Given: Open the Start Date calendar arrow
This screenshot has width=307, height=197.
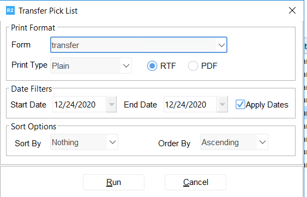Looking at the screenshot, I should tap(111, 104).
